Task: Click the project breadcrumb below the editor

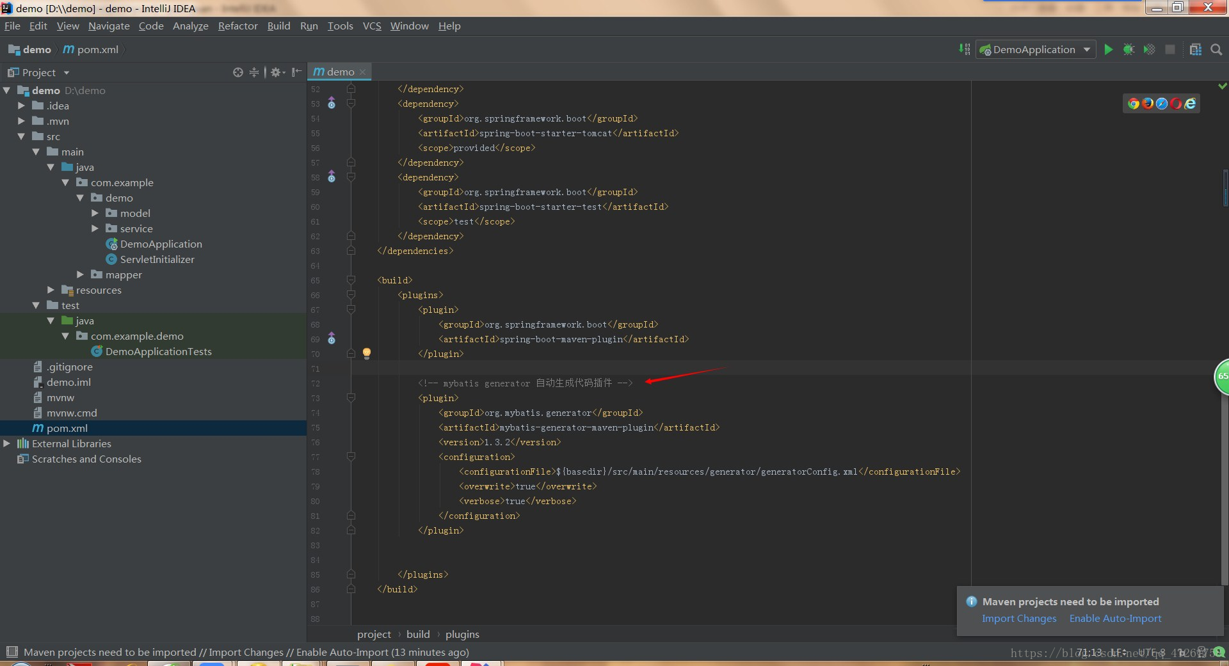Action: point(374,634)
